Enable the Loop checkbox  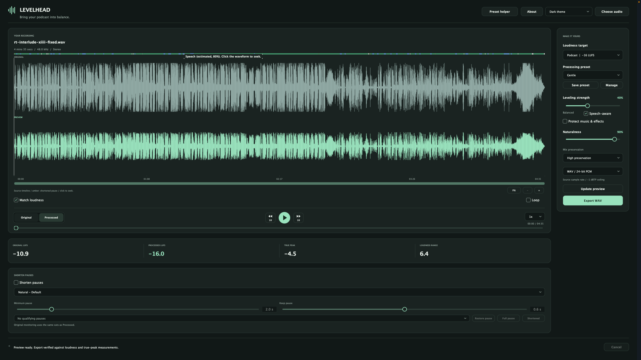(x=528, y=200)
